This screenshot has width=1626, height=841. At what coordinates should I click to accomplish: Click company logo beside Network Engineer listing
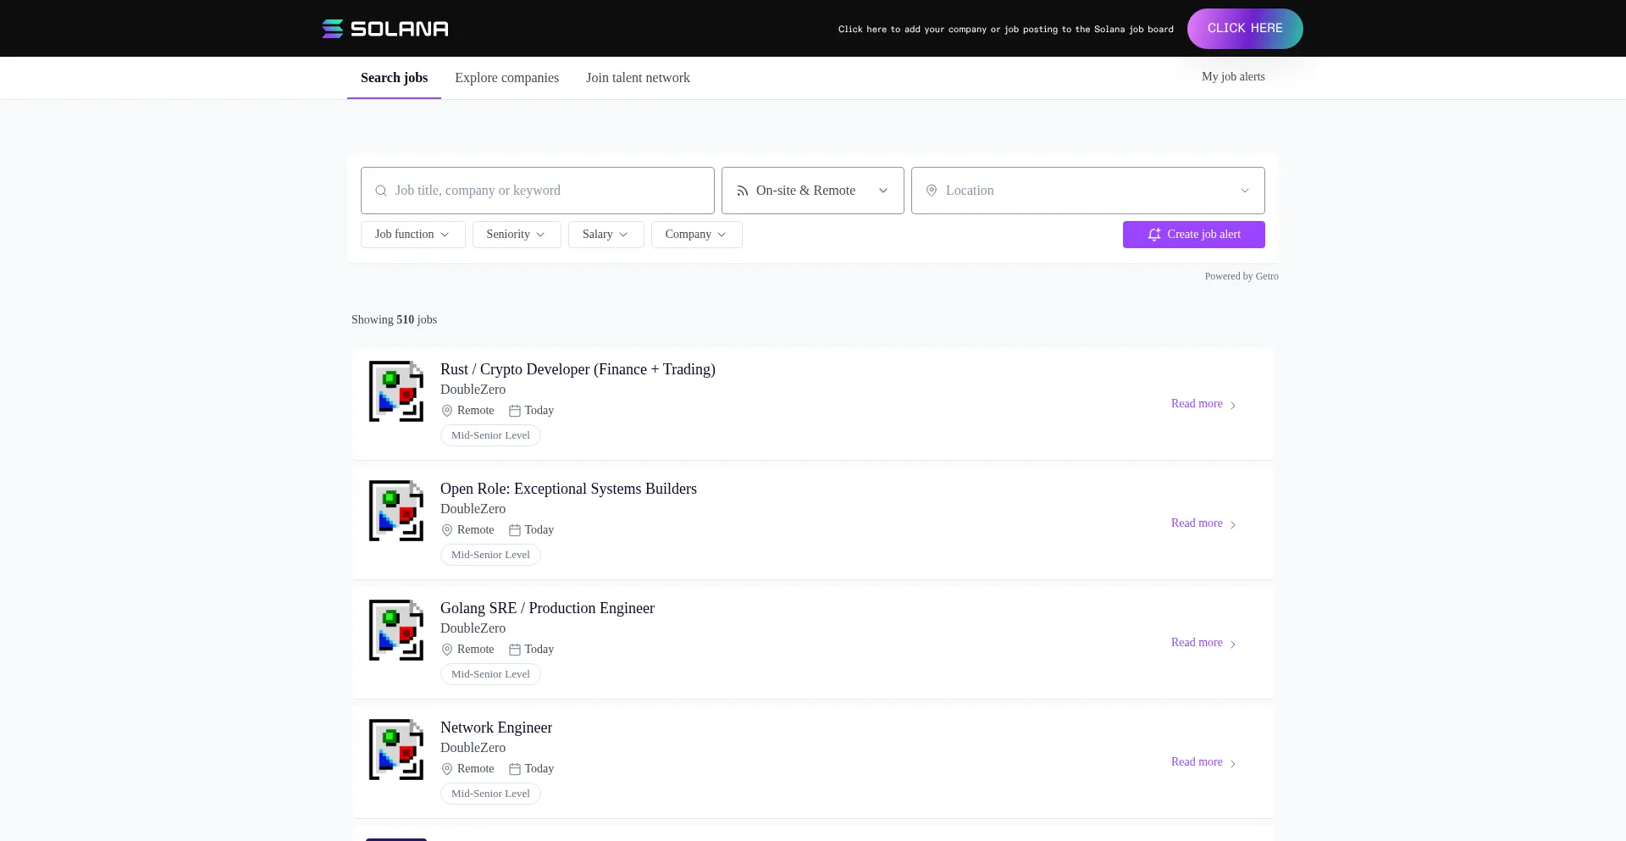[x=395, y=750]
